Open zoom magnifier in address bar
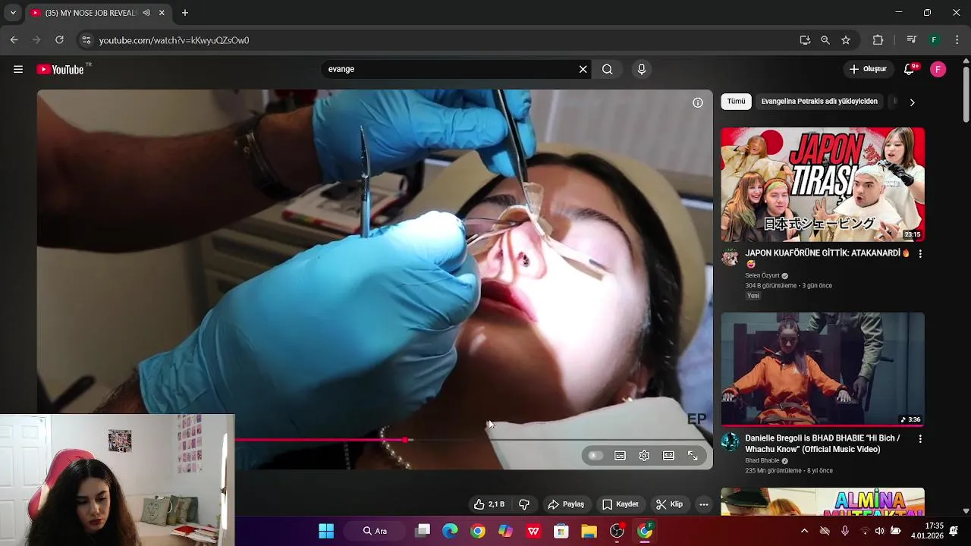 [x=825, y=40]
